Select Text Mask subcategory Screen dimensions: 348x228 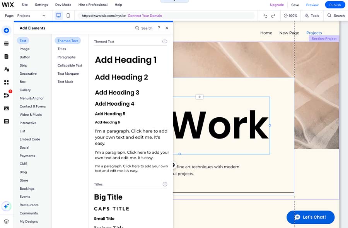pos(65,82)
